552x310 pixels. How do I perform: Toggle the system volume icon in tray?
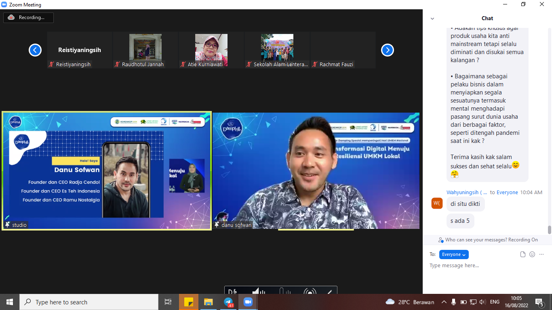(482, 302)
